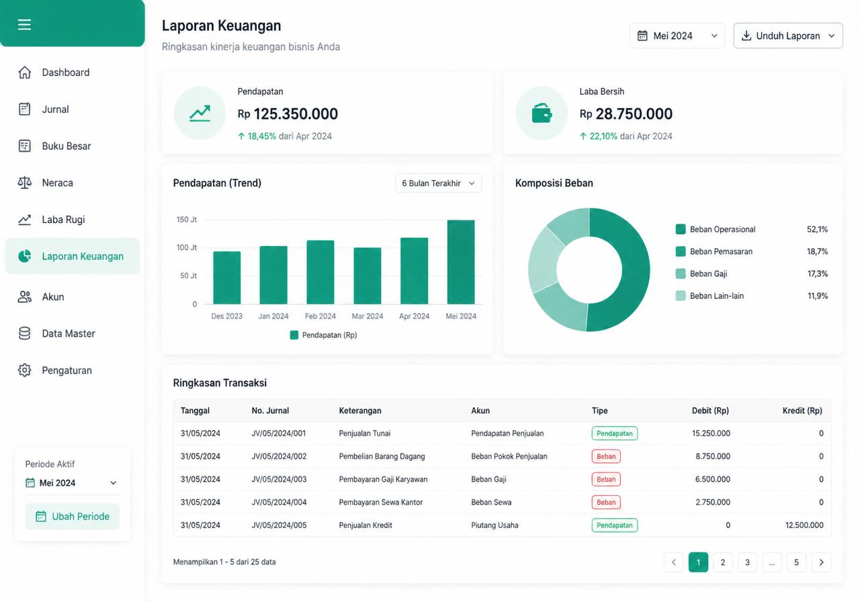
Task: Click the calendar icon beside Mei 2024 header
Action: click(642, 36)
